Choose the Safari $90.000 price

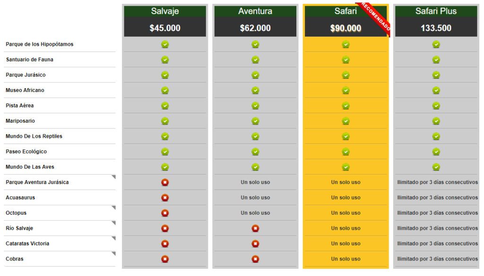(346, 28)
